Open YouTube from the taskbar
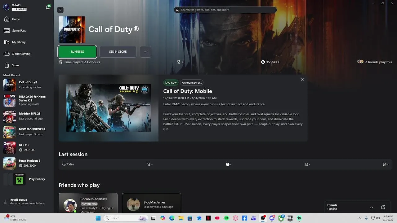397x223 pixels. (217, 218)
